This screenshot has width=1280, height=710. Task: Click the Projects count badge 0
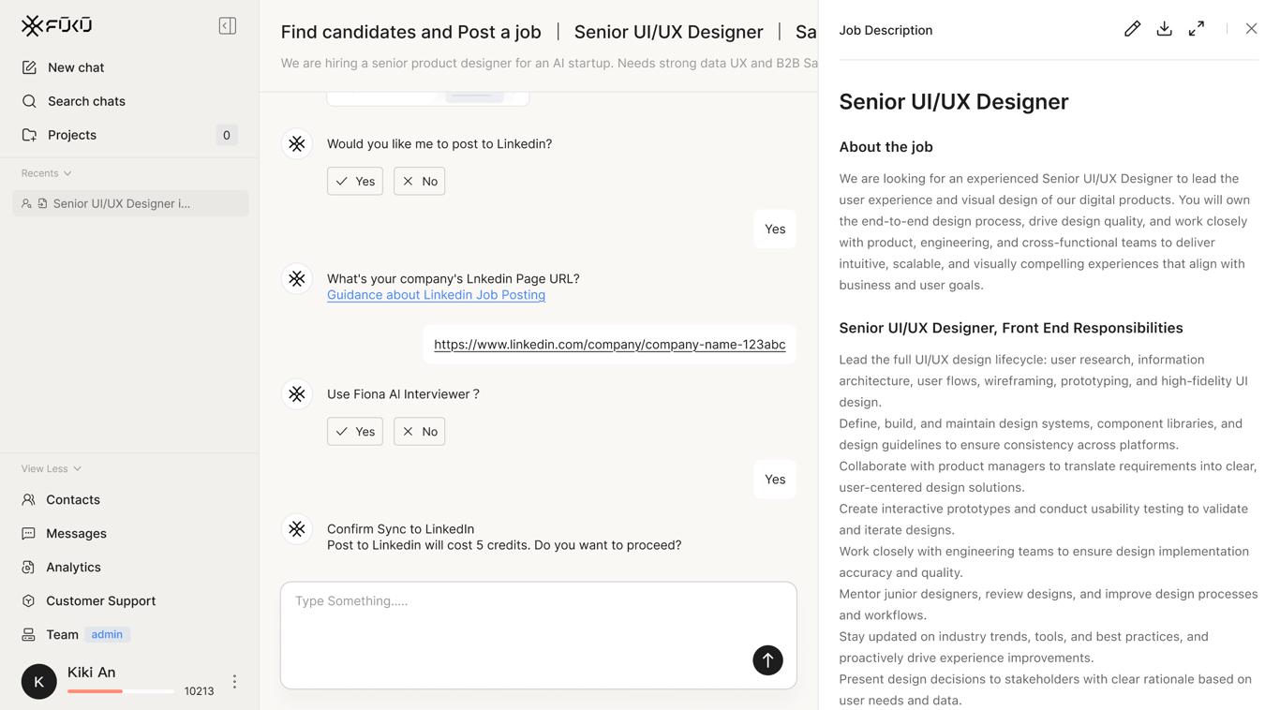226,135
